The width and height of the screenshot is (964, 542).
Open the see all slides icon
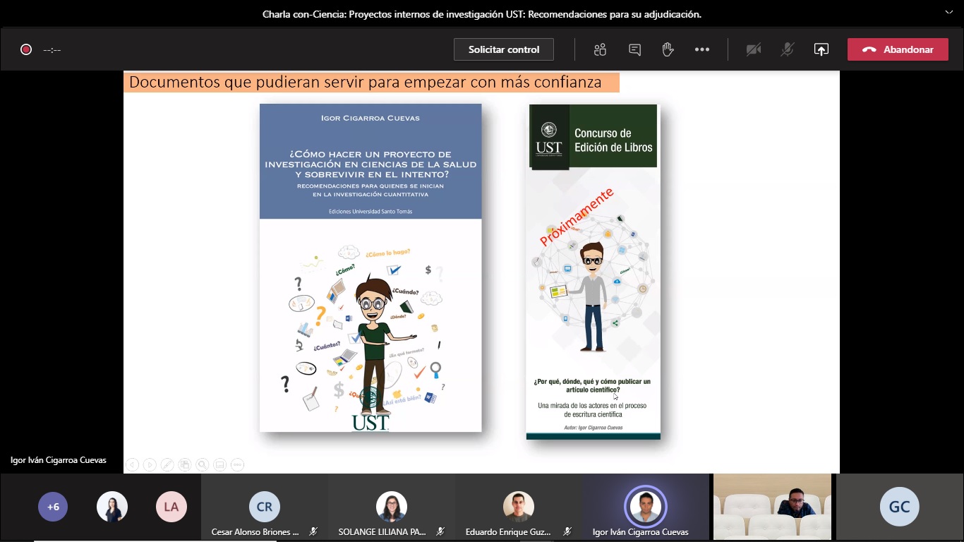185,464
